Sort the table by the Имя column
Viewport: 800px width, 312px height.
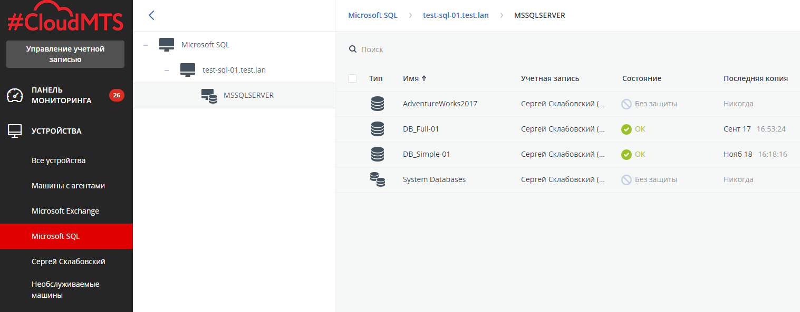tap(415, 78)
